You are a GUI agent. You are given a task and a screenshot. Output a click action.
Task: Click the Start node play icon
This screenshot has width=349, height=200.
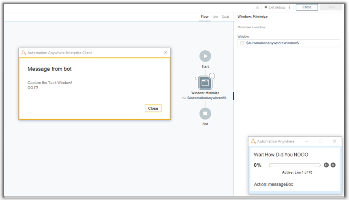tap(205, 56)
